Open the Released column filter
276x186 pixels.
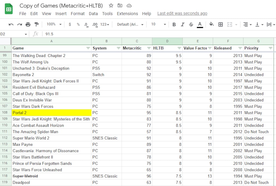coord(240,48)
